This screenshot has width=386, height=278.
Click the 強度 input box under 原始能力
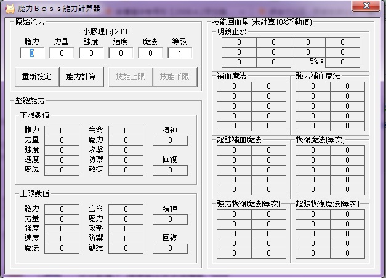tap(91, 53)
